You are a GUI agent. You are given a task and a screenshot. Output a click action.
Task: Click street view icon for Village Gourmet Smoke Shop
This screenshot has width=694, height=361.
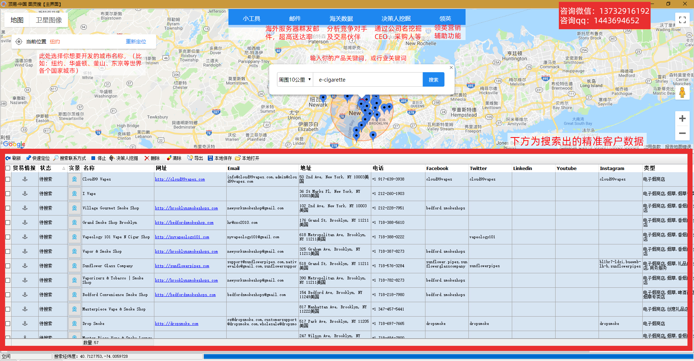pyautogui.click(x=74, y=208)
